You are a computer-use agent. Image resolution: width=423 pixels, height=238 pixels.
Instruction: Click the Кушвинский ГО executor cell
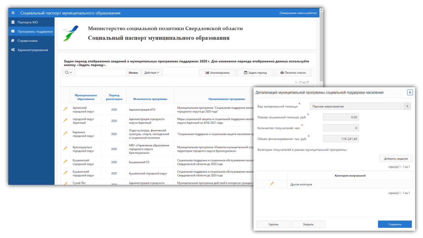[150, 162]
